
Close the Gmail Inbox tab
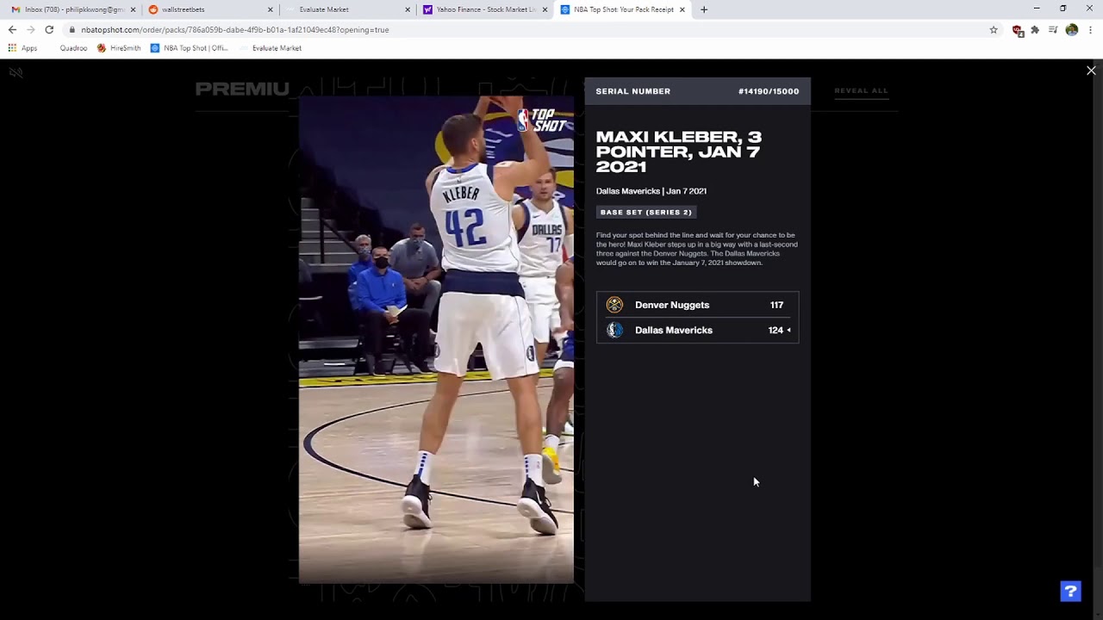[133, 9]
